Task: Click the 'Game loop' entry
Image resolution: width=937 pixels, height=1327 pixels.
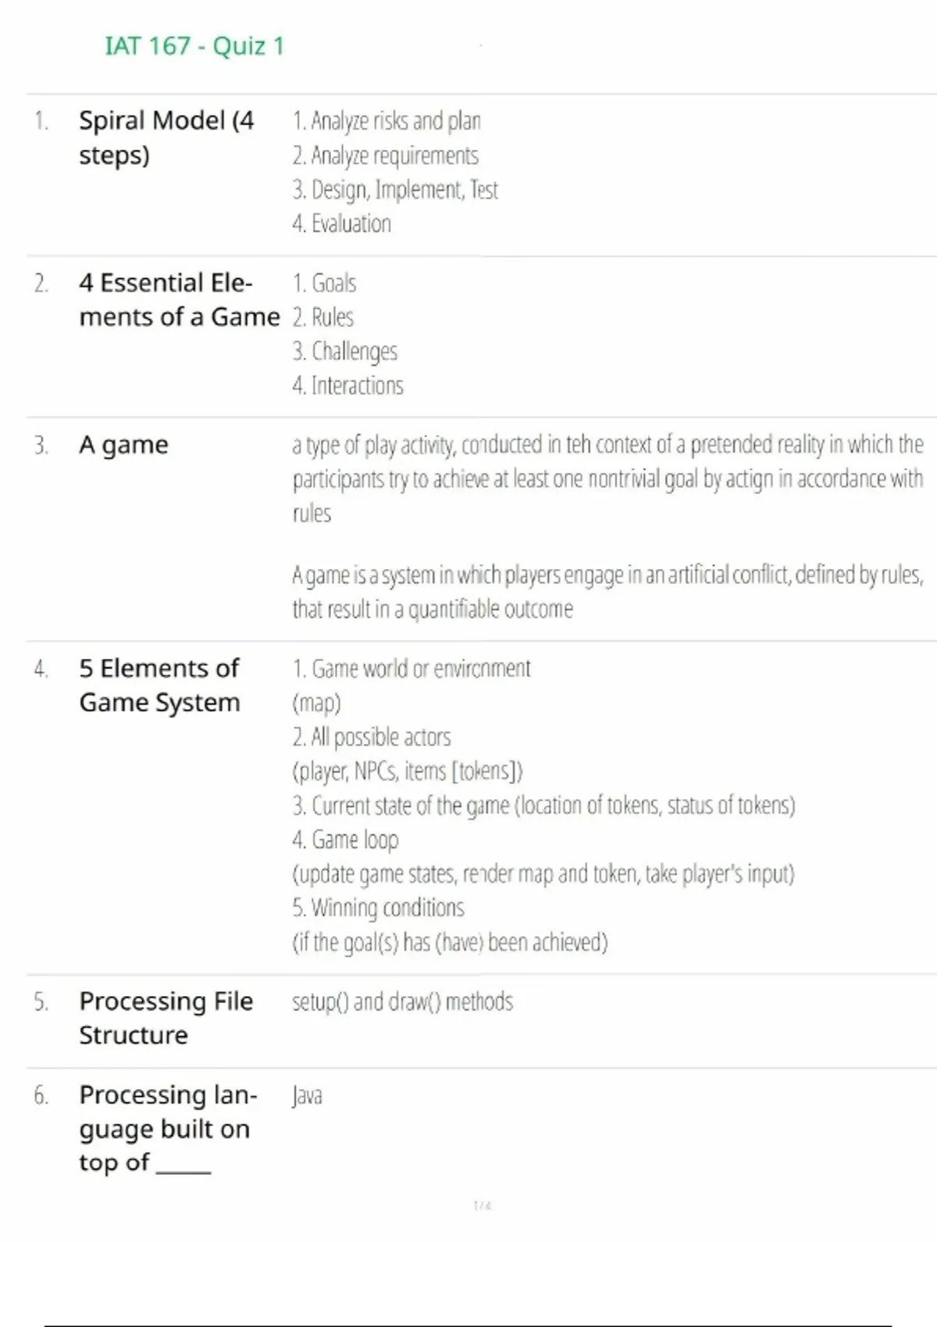Action: pyautogui.click(x=346, y=840)
